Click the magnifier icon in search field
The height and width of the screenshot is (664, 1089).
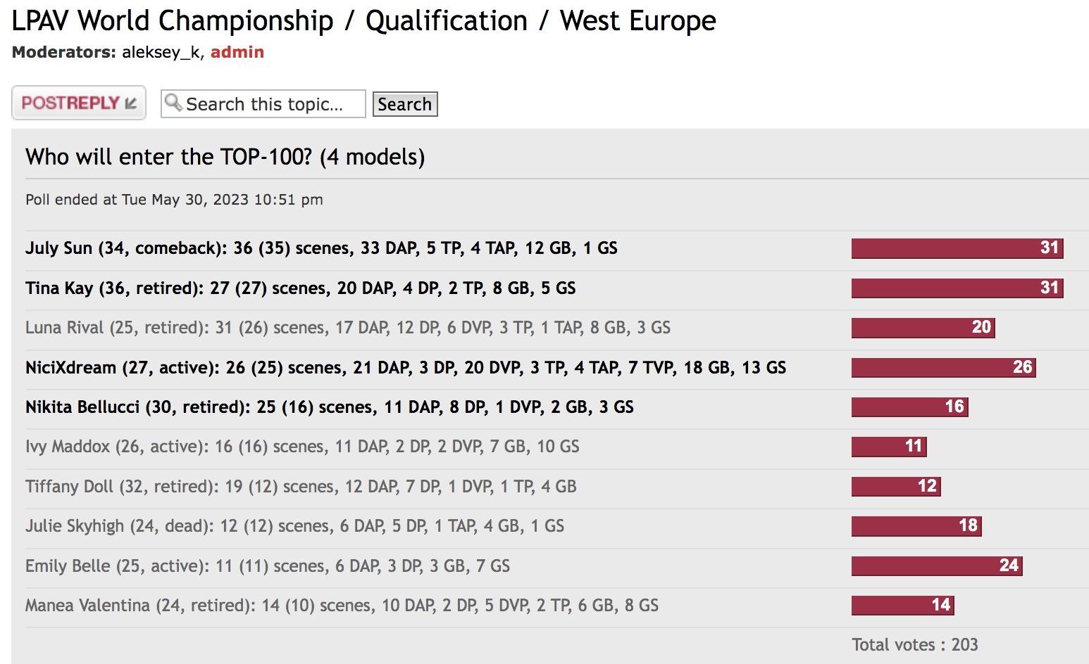tap(173, 103)
